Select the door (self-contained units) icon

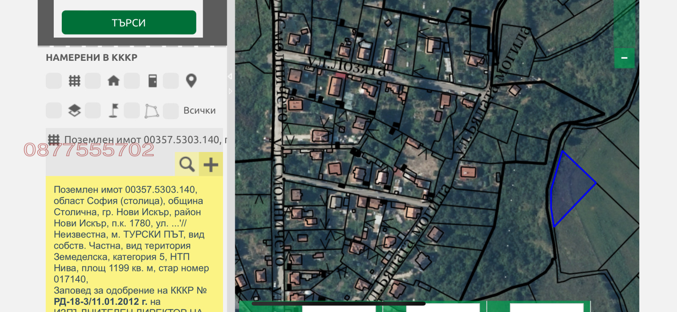[153, 81]
